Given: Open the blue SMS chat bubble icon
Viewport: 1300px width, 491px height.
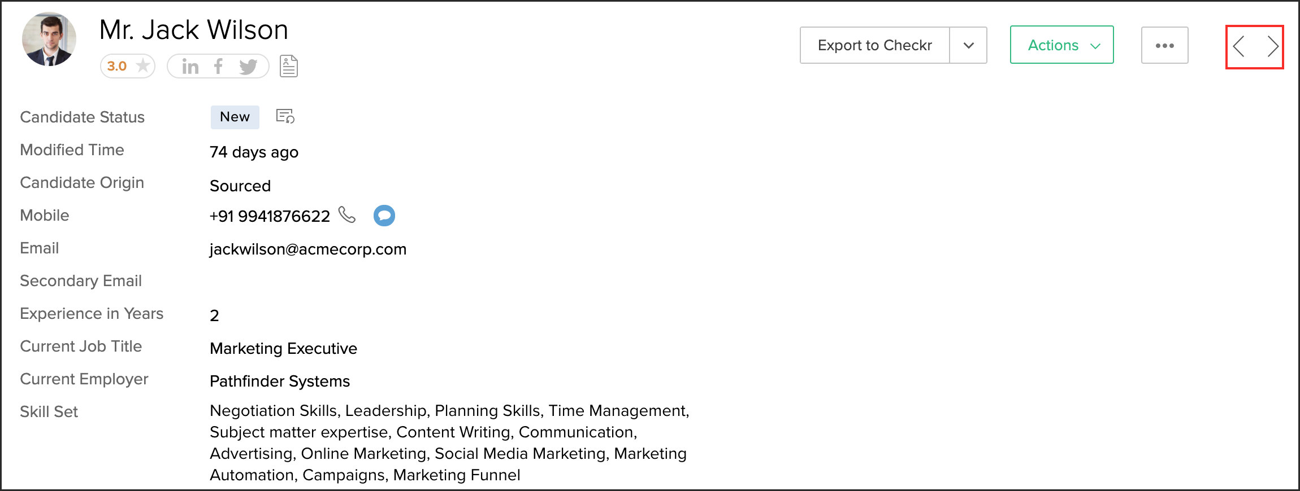Looking at the screenshot, I should [x=384, y=216].
